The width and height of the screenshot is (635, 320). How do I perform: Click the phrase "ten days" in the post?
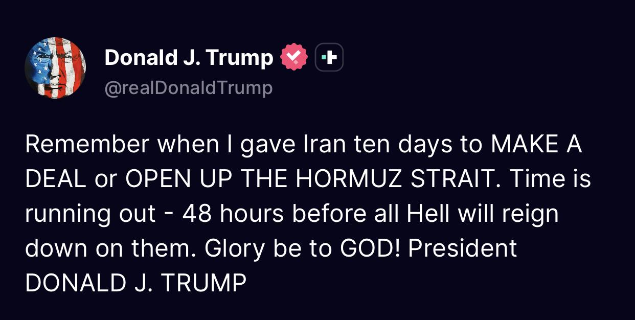(x=399, y=146)
